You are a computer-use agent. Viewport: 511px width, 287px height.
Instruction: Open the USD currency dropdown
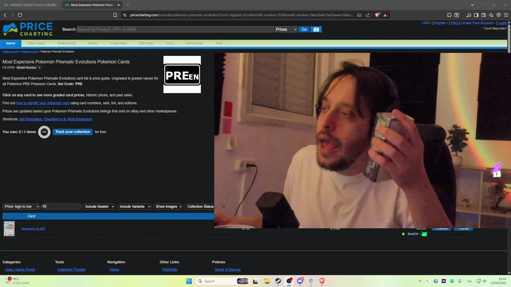coord(427,23)
